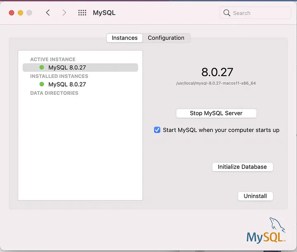Click green status dot of installed instance
This screenshot has width=297, height=252.
(42, 84)
